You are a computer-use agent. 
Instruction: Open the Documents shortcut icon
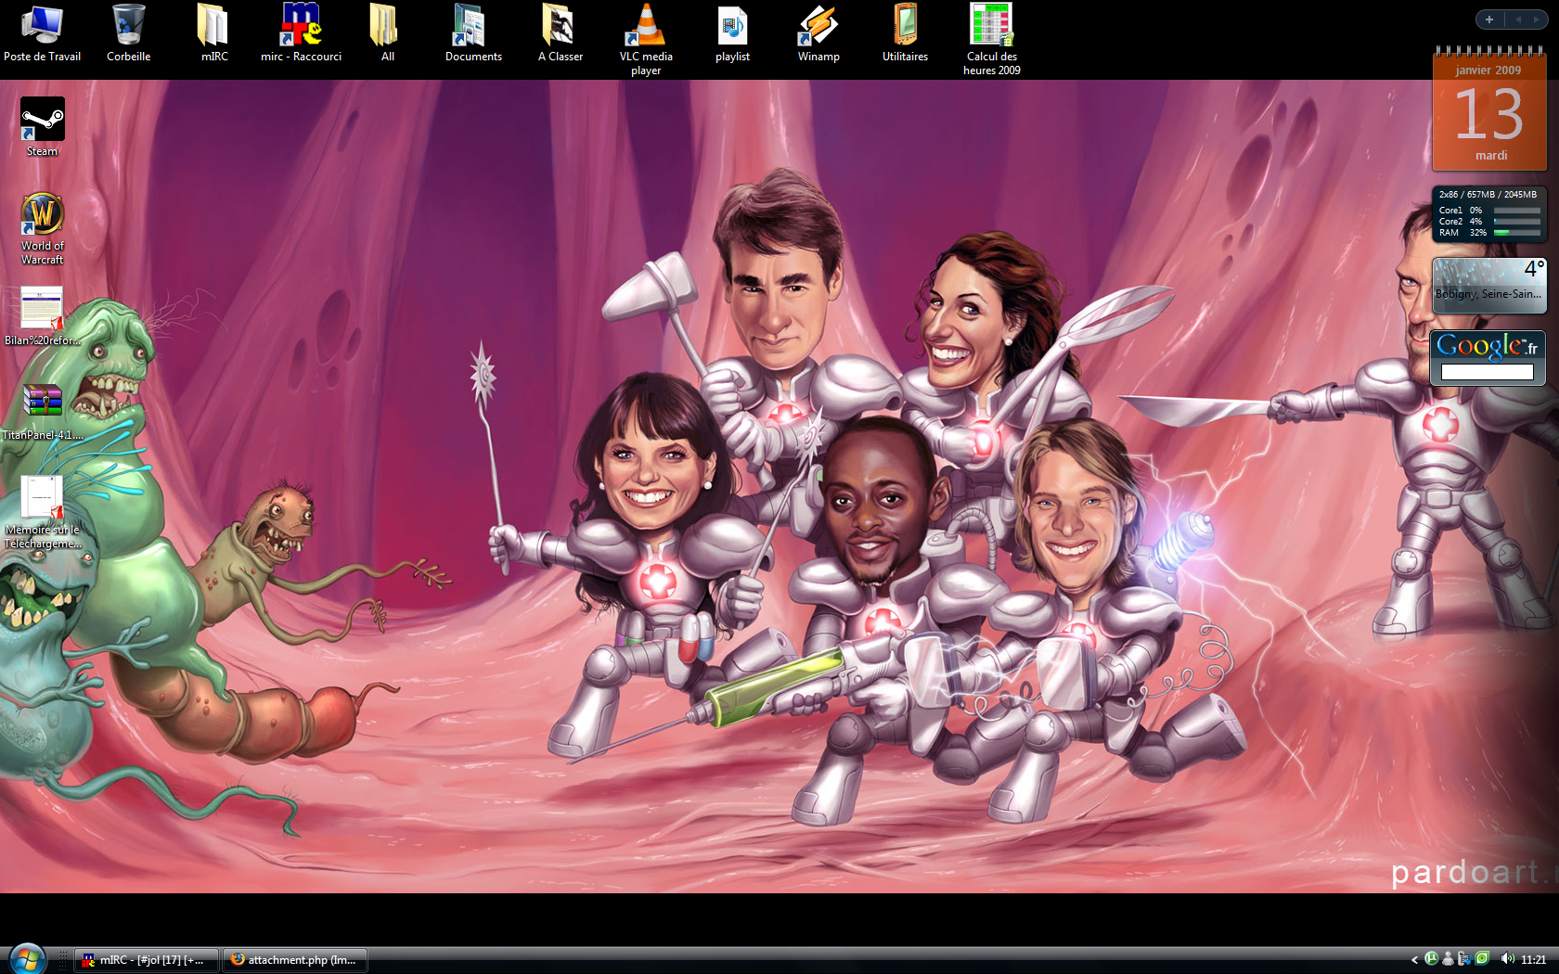click(x=473, y=32)
